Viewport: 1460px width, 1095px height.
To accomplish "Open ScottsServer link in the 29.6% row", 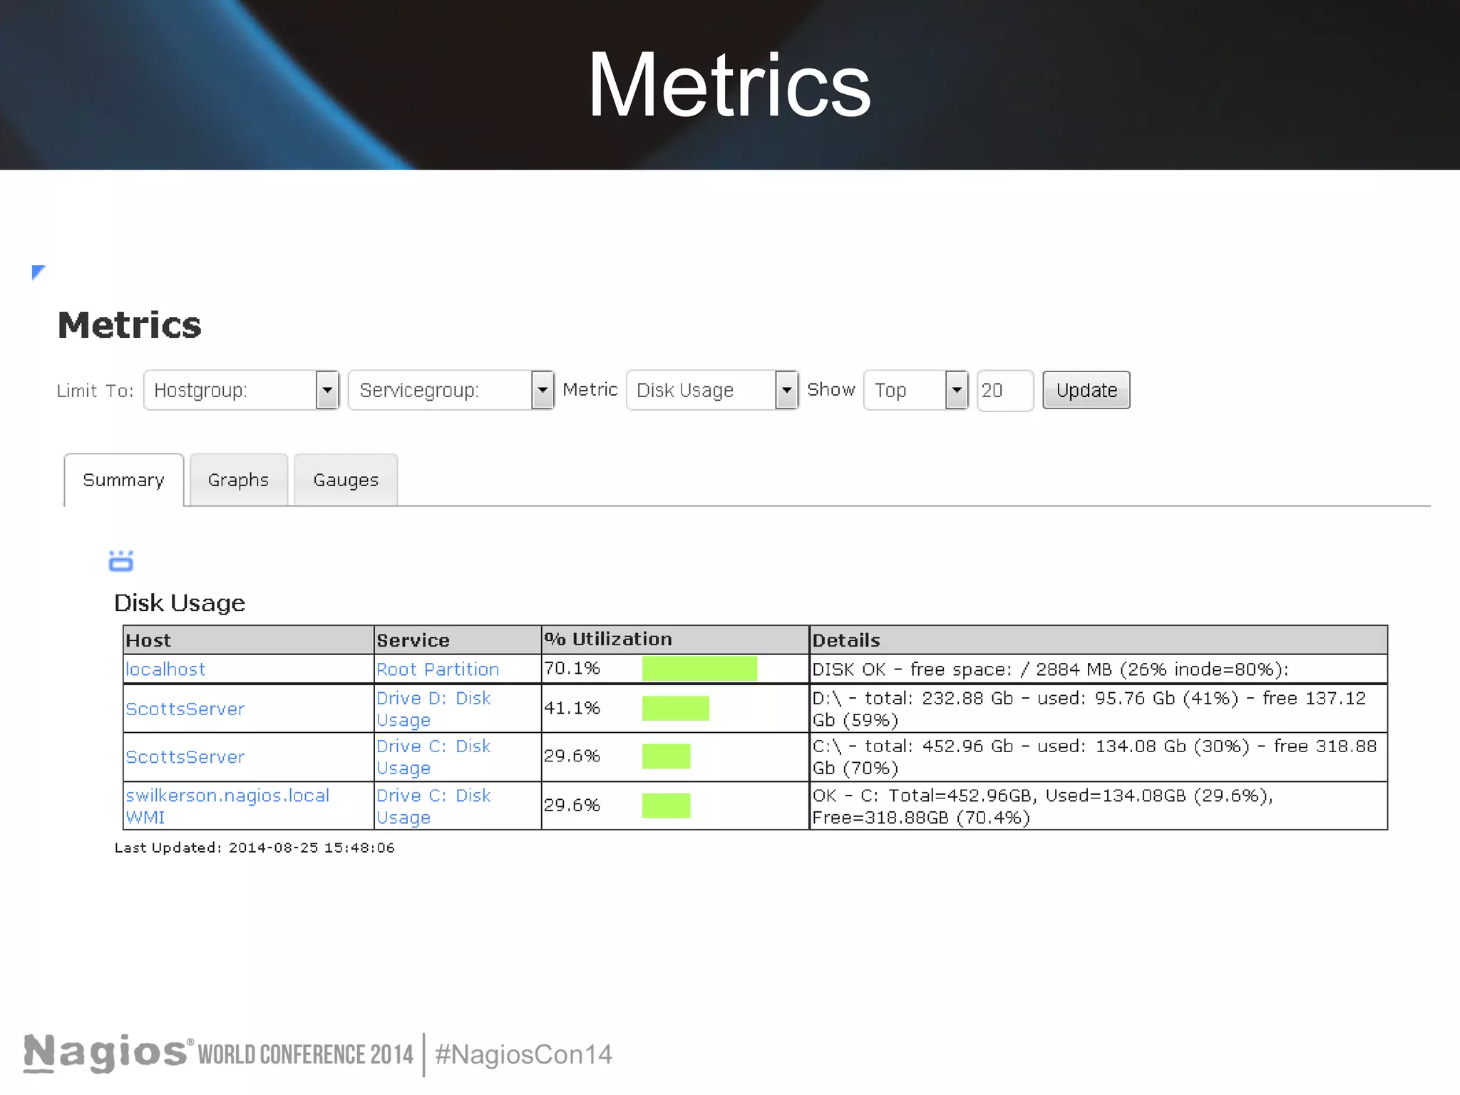I will tap(185, 756).
